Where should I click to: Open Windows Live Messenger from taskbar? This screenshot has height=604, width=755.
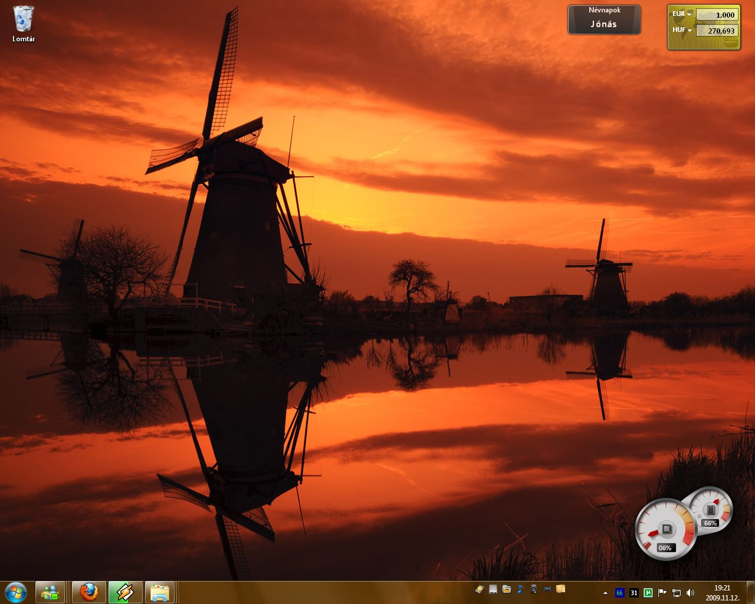pos(50,592)
